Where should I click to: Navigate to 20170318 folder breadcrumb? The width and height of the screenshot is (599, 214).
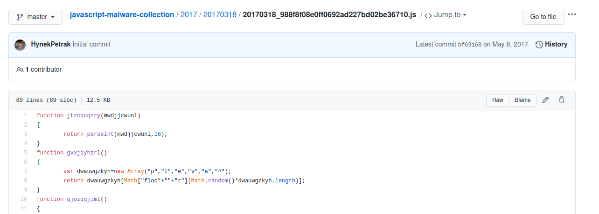pyautogui.click(x=219, y=15)
